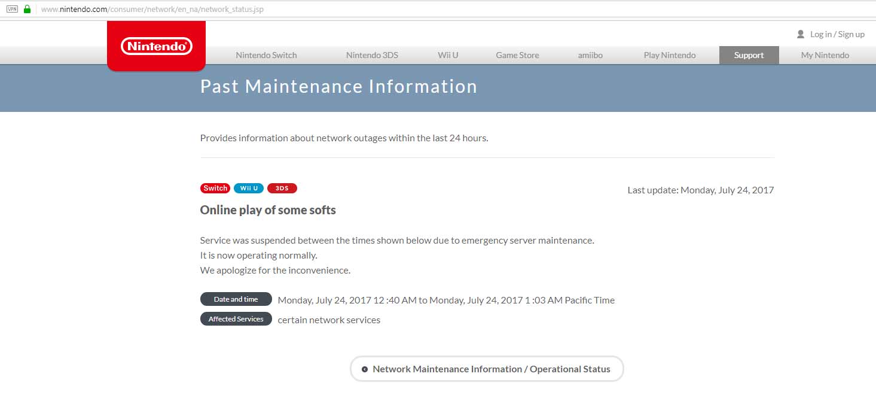876x416 pixels.
Task: Click 'We apologize for the inconvenience.' text
Action: (275, 270)
